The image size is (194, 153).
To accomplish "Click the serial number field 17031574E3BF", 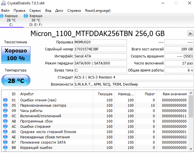I will coord(101,49).
